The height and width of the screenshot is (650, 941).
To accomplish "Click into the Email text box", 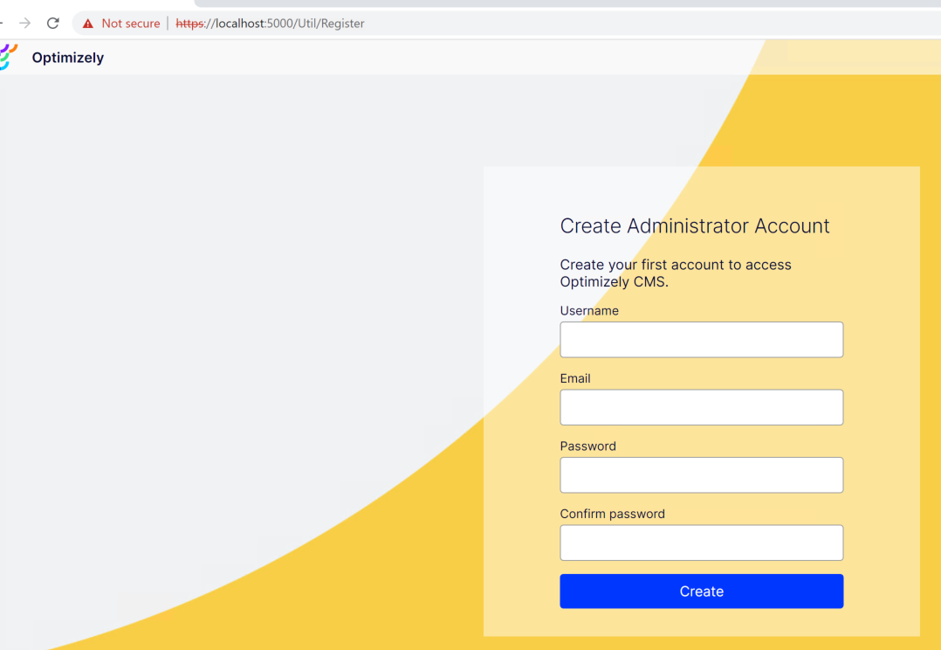I will coord(701,407).
